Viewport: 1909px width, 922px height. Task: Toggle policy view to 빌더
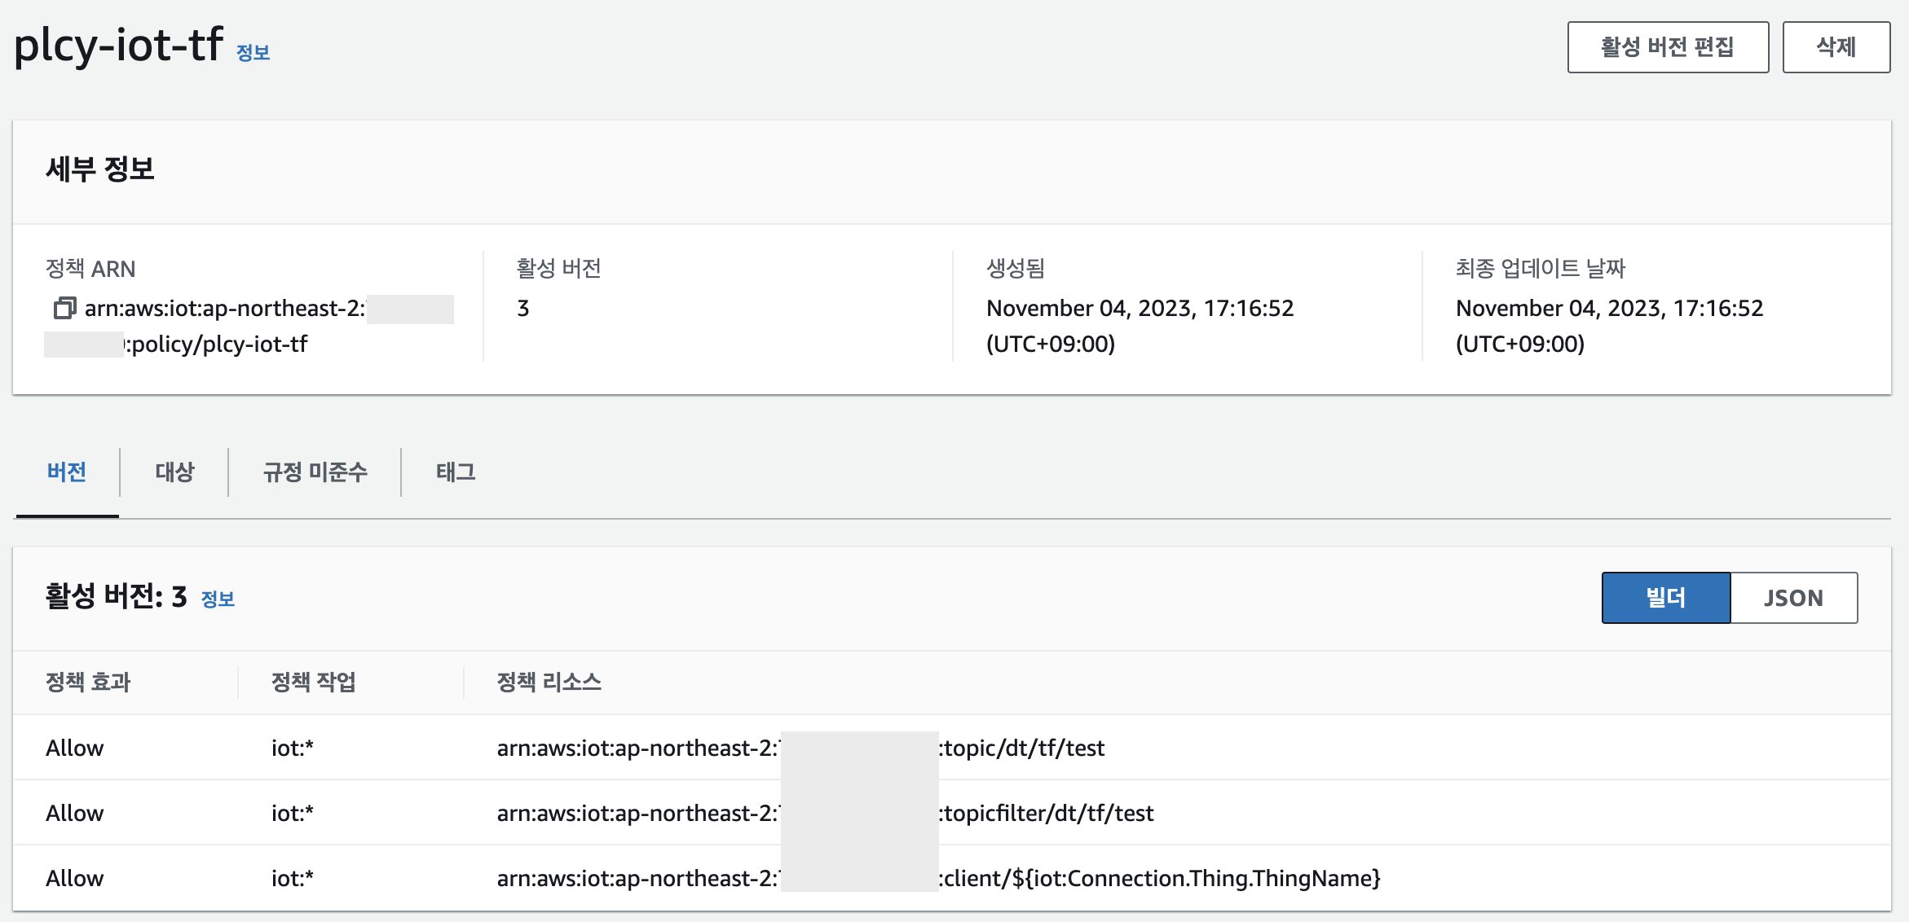(x=1665, y=598)
